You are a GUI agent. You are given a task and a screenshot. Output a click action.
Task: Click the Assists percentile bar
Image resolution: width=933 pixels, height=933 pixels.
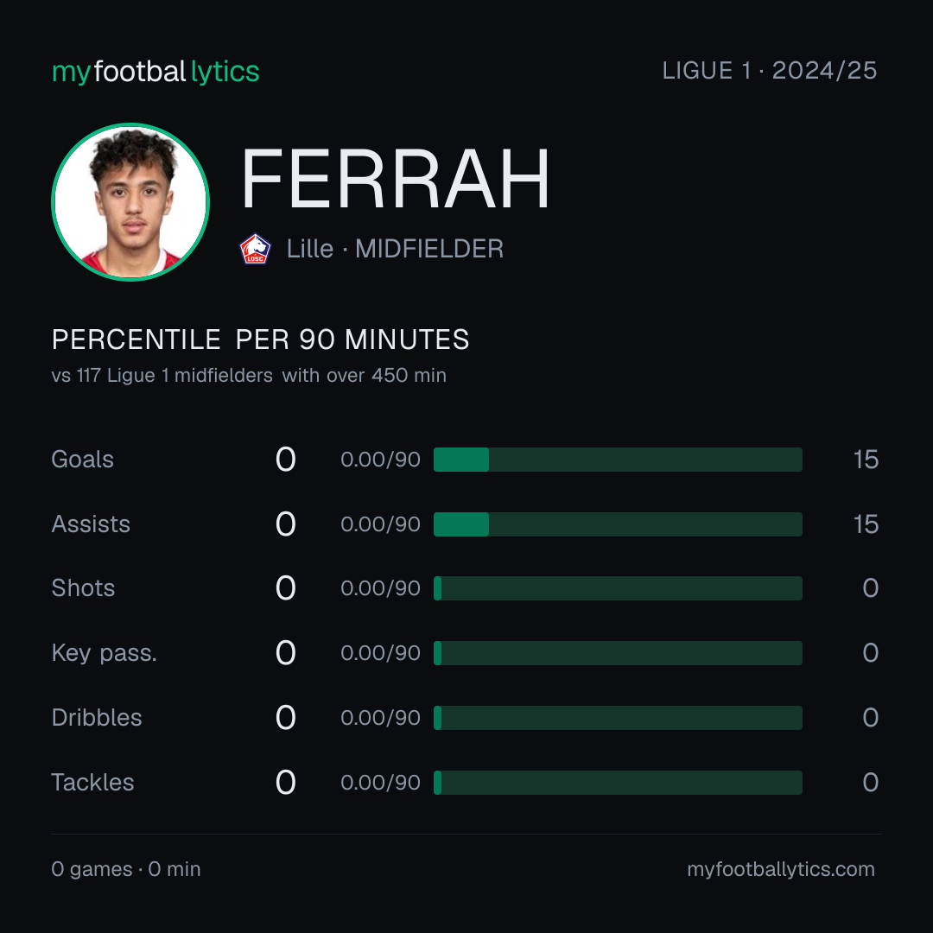(x=618, y=524)
